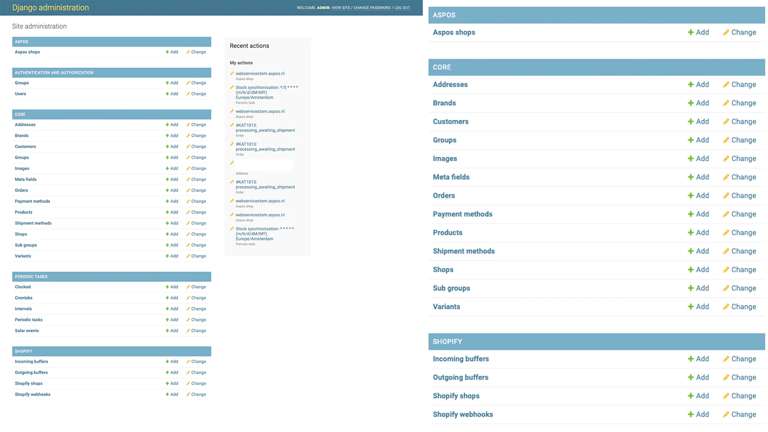This screenshot has width=768, height=432.
Task: Click the pencil icon in the Clocked row
Action: (x=188, y=287)
